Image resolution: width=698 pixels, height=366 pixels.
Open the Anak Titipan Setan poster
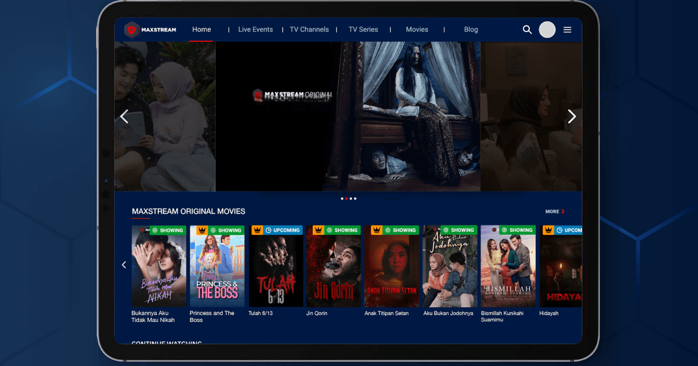[391, 267]
